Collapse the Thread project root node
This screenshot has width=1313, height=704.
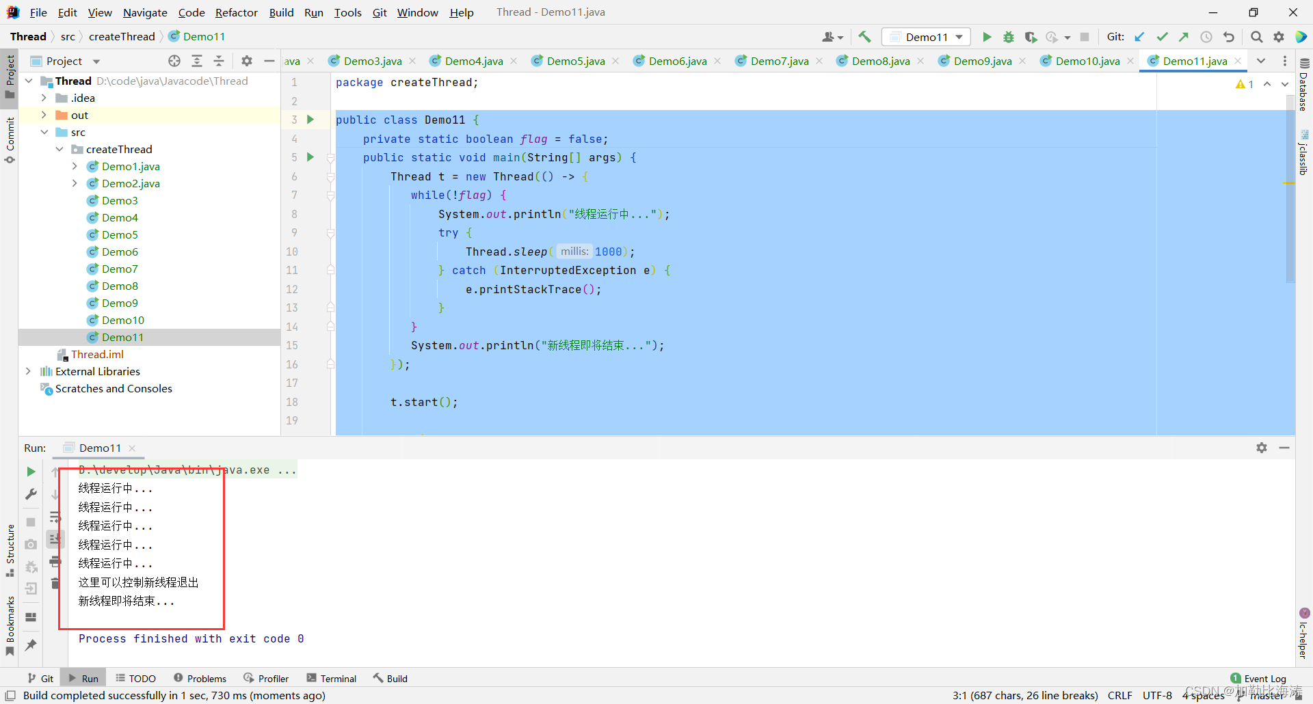pos(29,81)
